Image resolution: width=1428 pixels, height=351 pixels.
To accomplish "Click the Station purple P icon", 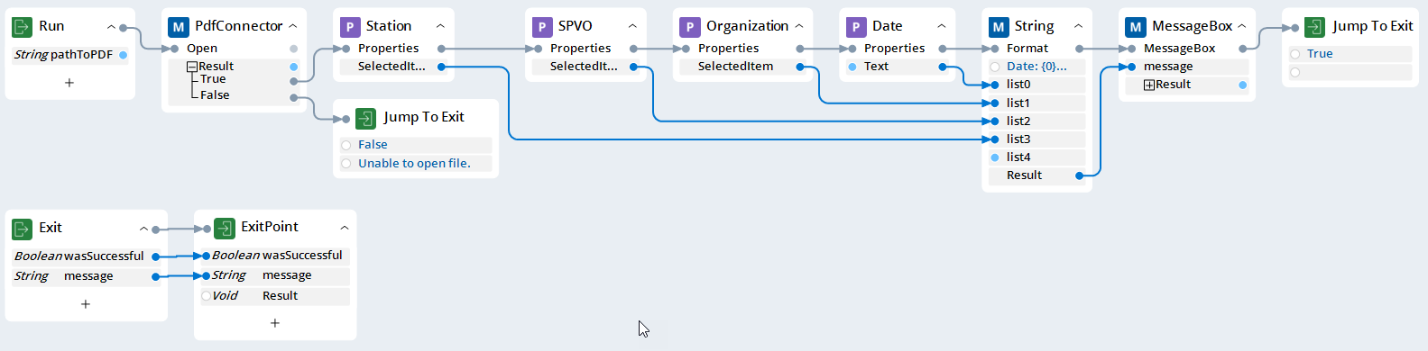I will [x=349, y=27].
